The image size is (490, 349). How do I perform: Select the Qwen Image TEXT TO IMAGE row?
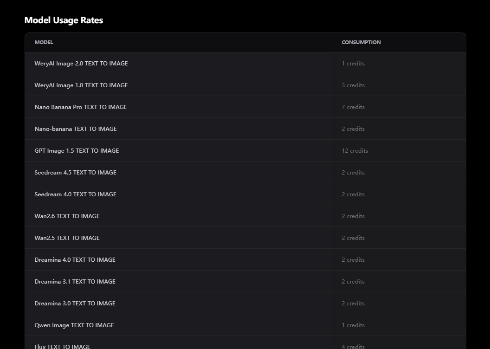[x=245, y=325]
